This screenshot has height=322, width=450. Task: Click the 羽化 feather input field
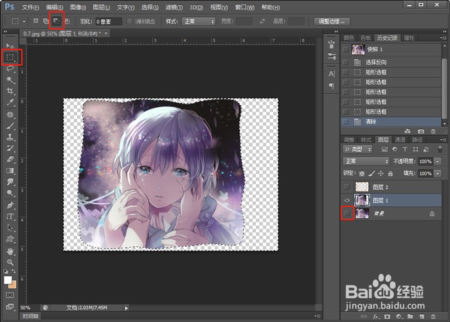coord(109,21)
